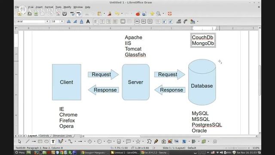Image resolution: width=275 pixels, height=155 pixels.
Task: Select the Client rectangle shape
Action: pyautogui.click(x=67, y=82)
